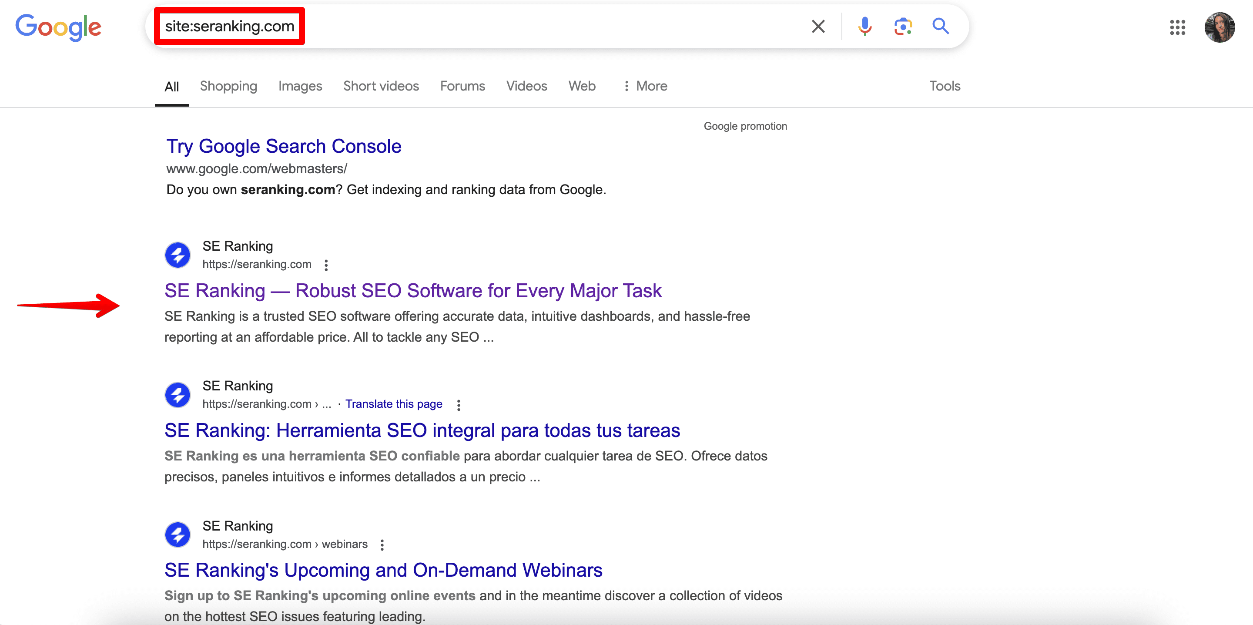
Task: Click SE Ranking favicon on first result
Action: pyautogui.click(x=178, y=255)
